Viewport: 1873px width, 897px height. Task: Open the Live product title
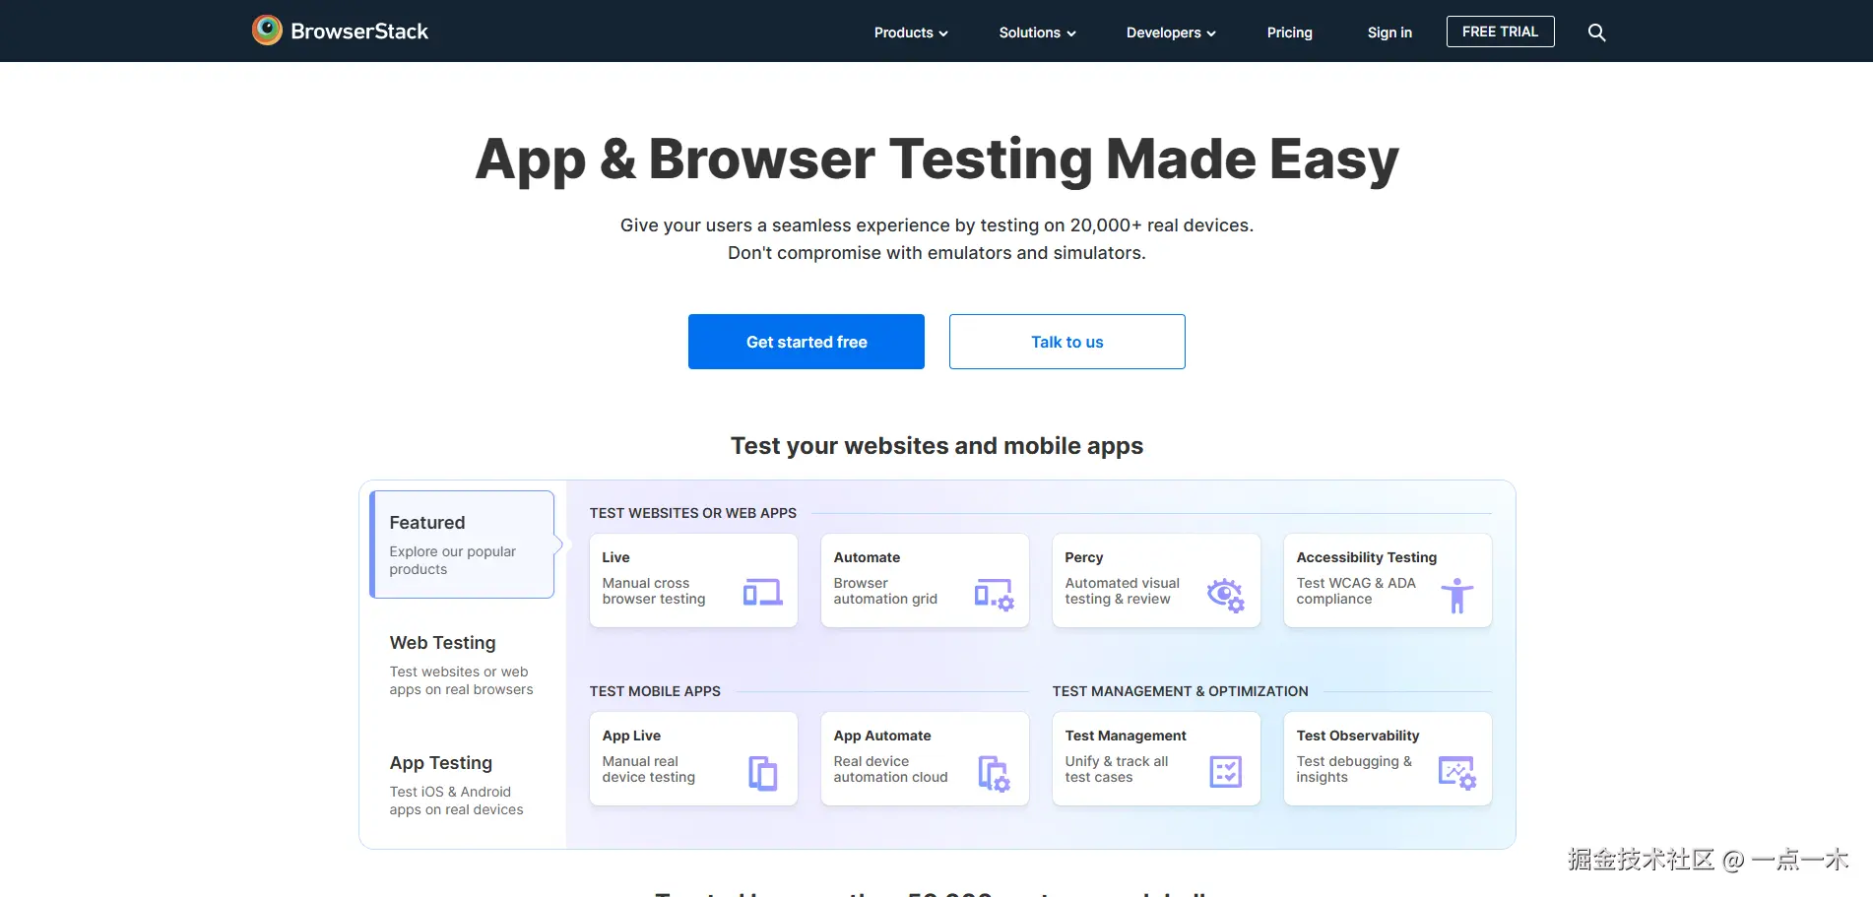click(x=615, y=557)
